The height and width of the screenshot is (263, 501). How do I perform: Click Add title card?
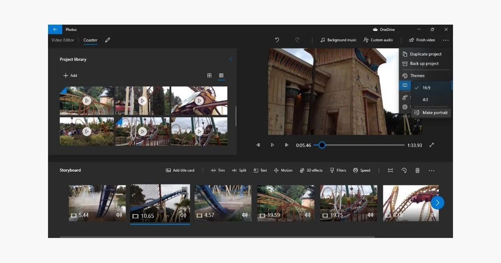coord(180,170)
